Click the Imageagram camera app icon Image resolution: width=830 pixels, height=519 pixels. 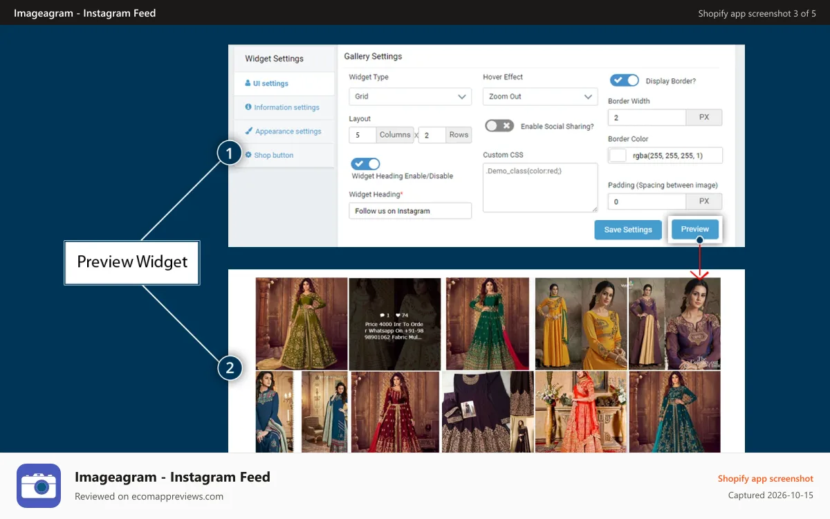(39, 486)
